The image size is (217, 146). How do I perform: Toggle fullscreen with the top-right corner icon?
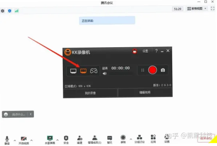pyautogui.click(x=213, y=8)
